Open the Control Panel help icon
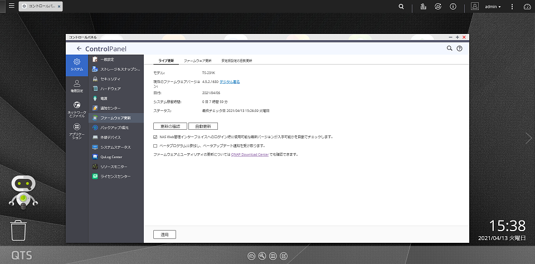This screenshot has height=264, width=535. [x=460, y=48]
